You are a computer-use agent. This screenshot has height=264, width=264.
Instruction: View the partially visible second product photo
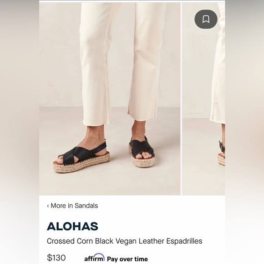coord(203,99)
